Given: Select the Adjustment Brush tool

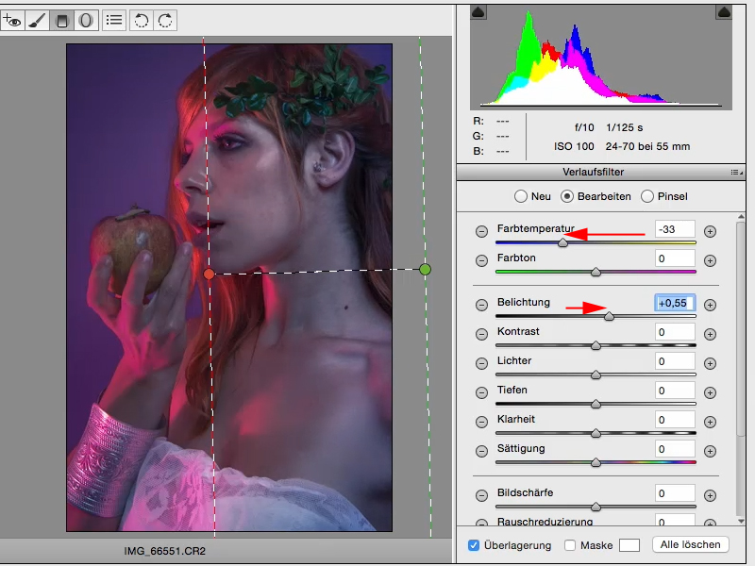Looking at the screenshot, I should point(37,20).
